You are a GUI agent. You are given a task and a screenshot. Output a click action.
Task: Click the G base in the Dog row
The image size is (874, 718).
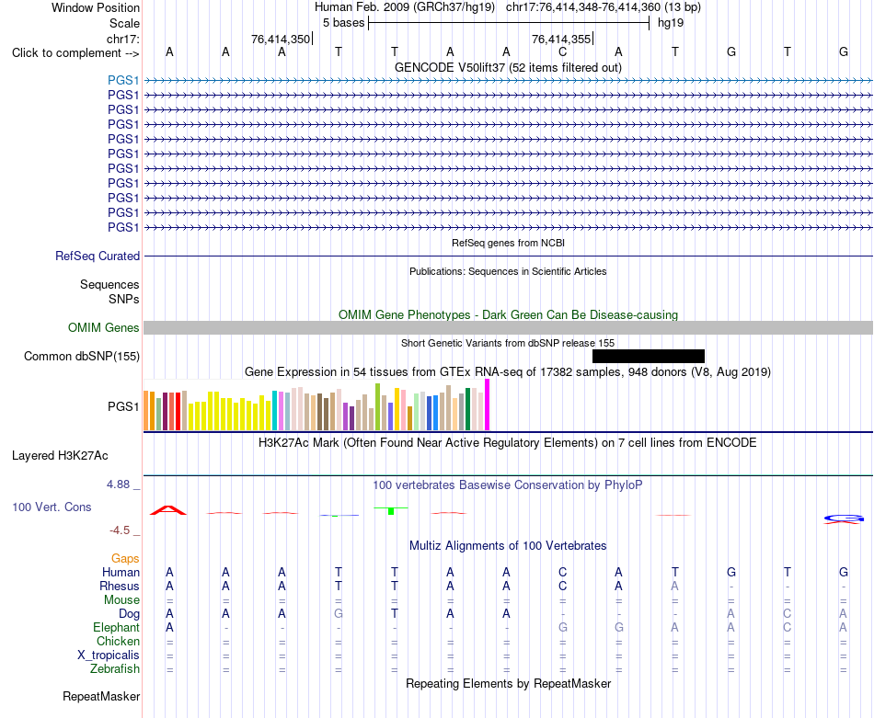(339, 613)
